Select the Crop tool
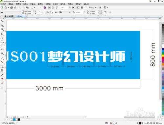Viewport: 164px width, 125px height. 2,26
